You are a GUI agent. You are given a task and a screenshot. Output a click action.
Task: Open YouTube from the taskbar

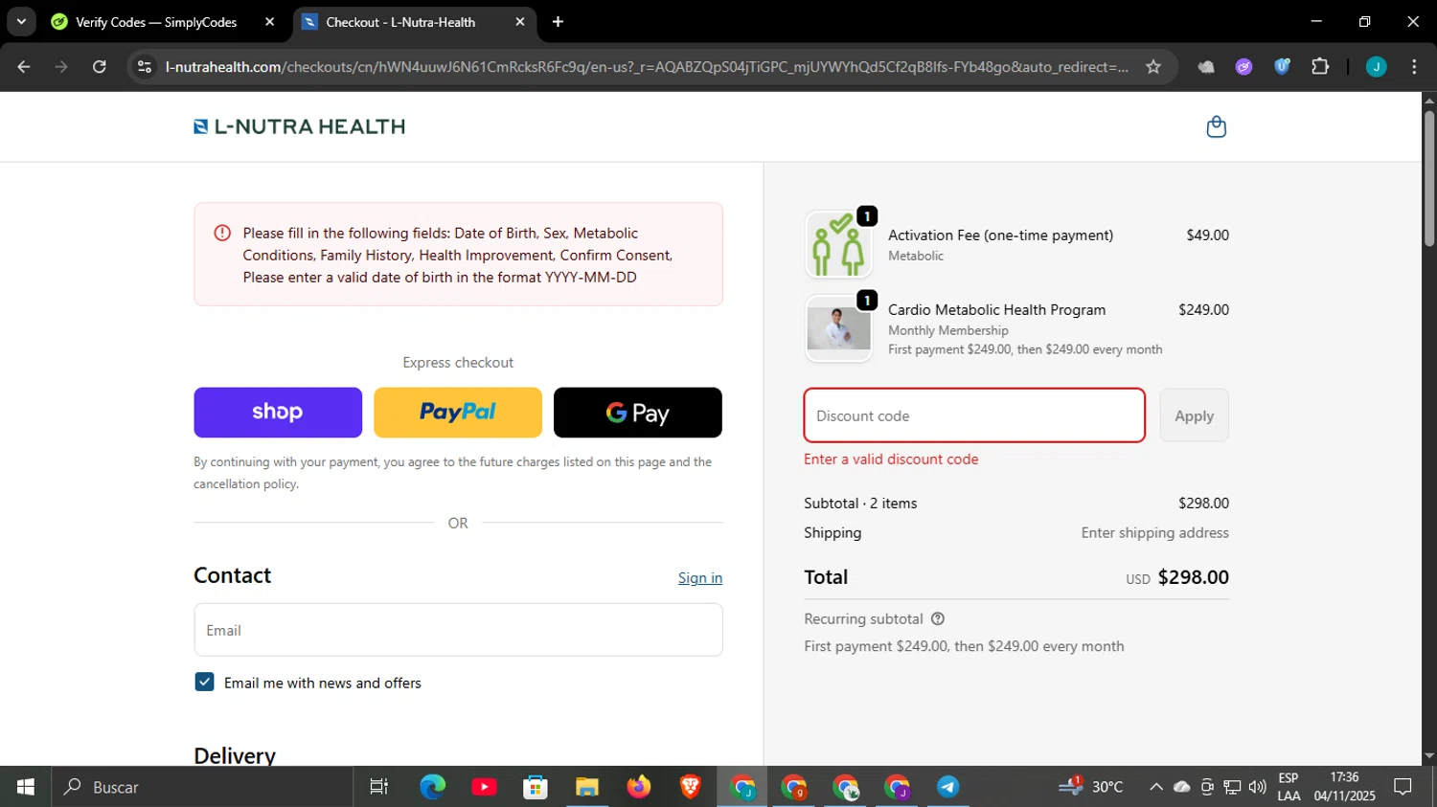(x=484, y=787)
